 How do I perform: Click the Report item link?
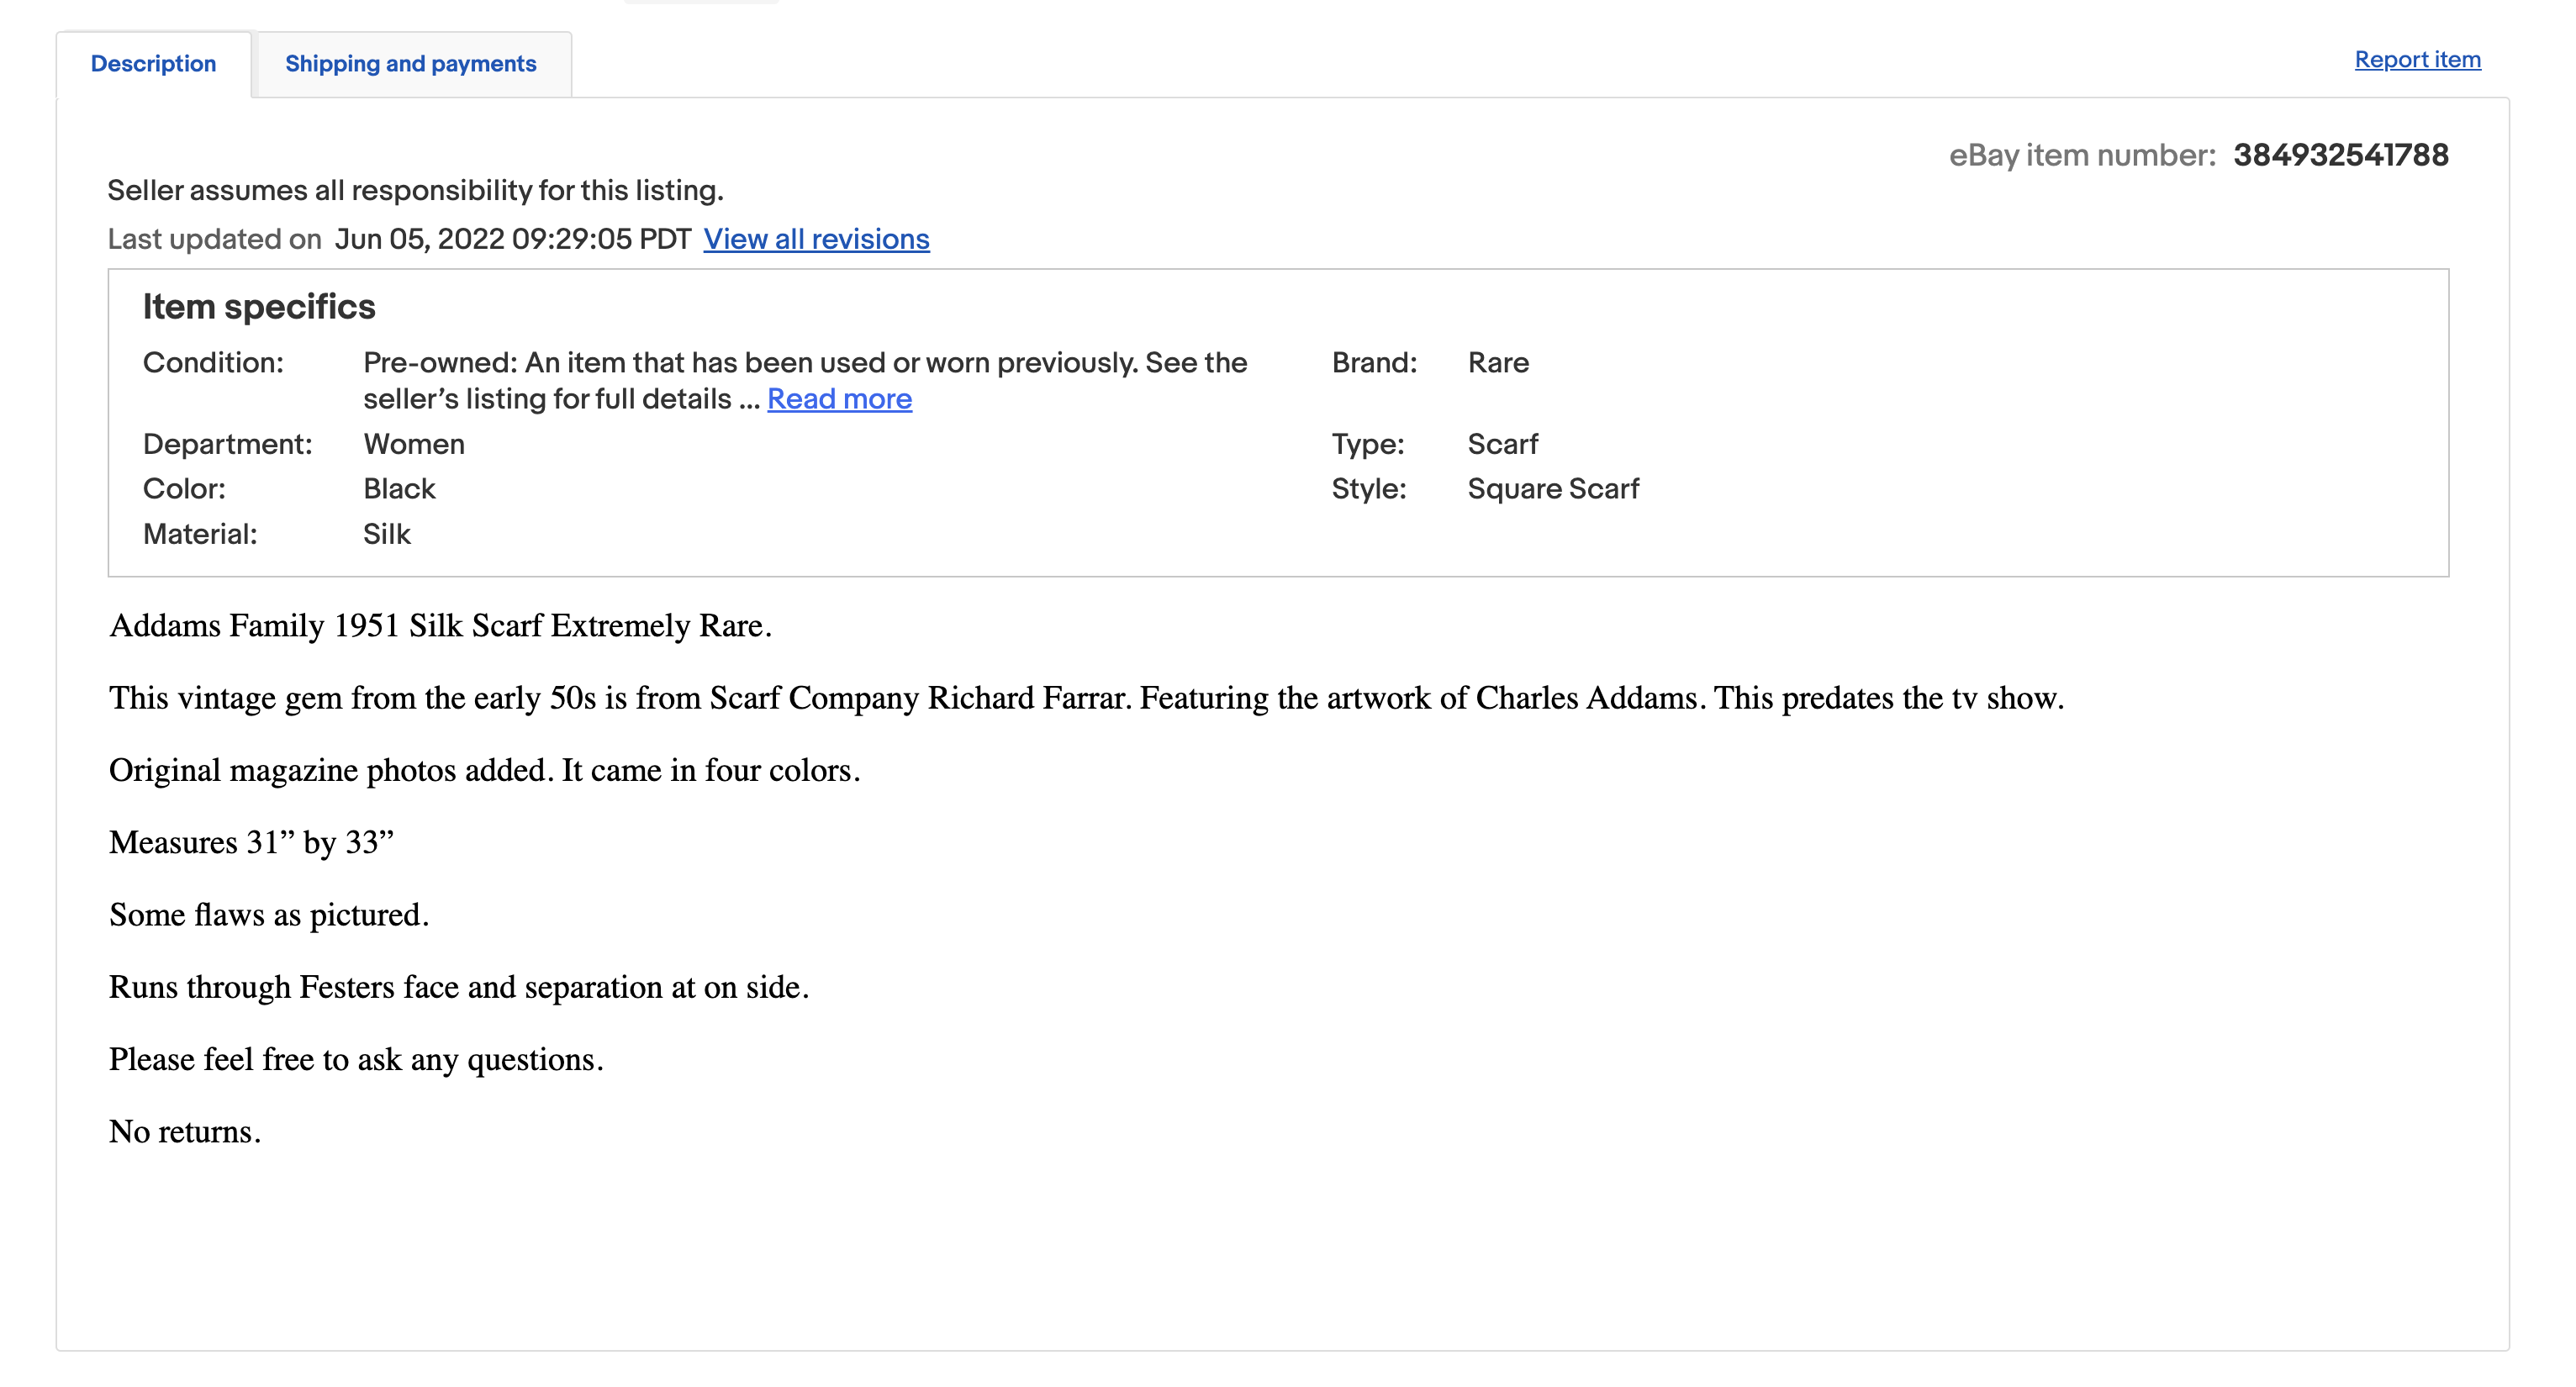point(2417,60)
